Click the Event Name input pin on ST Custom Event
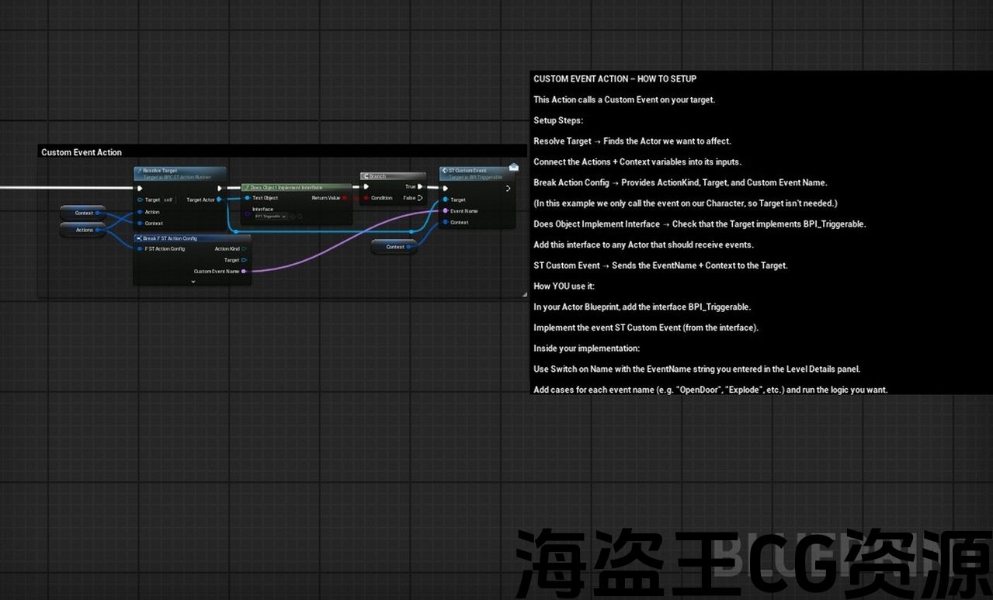The image size is (993, 600). [x=445, y=211]
